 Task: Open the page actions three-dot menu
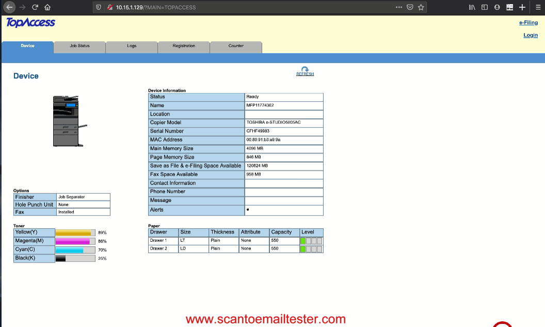pos(398,7)
